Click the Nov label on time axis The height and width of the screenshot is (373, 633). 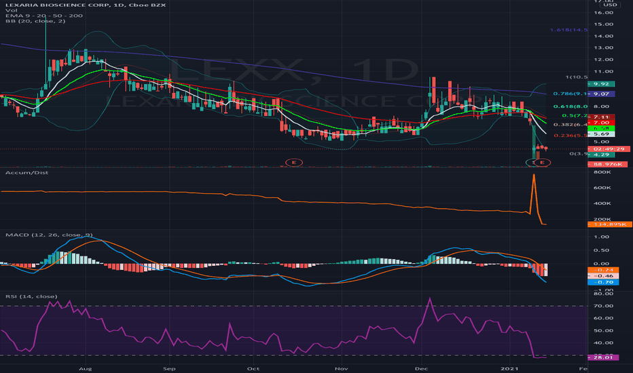[x=342, y=368]
